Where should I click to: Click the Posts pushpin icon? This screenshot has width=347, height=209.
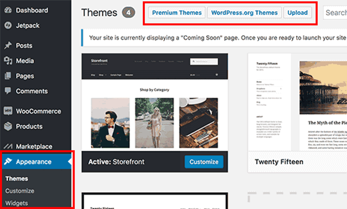click(x=8, y=45)
